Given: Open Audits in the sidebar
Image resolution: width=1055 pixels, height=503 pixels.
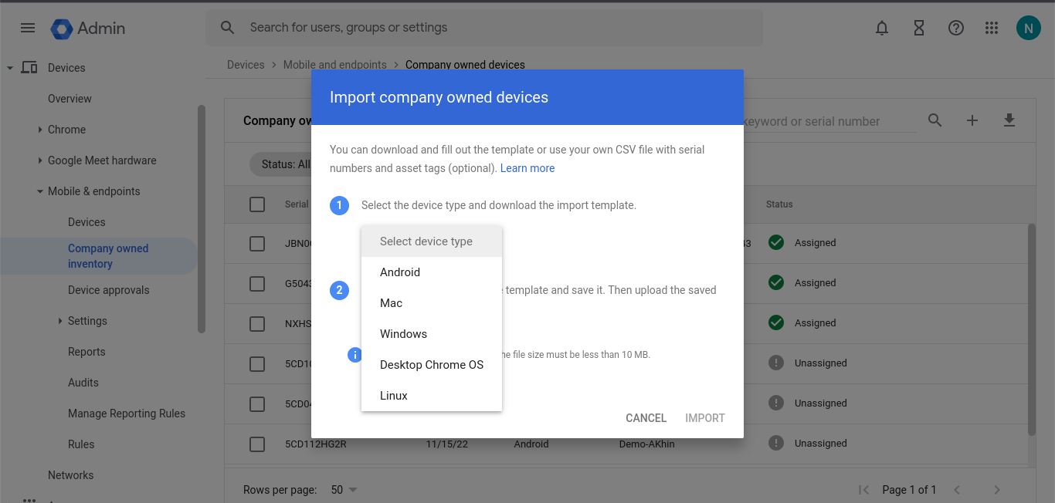Looking at the screenshot, I should pyautogui.click(x=83, y=383).
